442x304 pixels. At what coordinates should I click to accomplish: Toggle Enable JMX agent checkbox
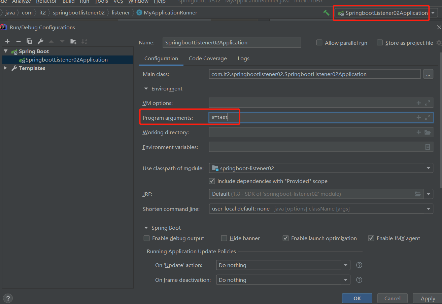click(371, 238)
